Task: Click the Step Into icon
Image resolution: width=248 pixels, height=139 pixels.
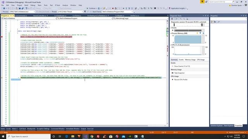Action: click(x=126, y=8)
